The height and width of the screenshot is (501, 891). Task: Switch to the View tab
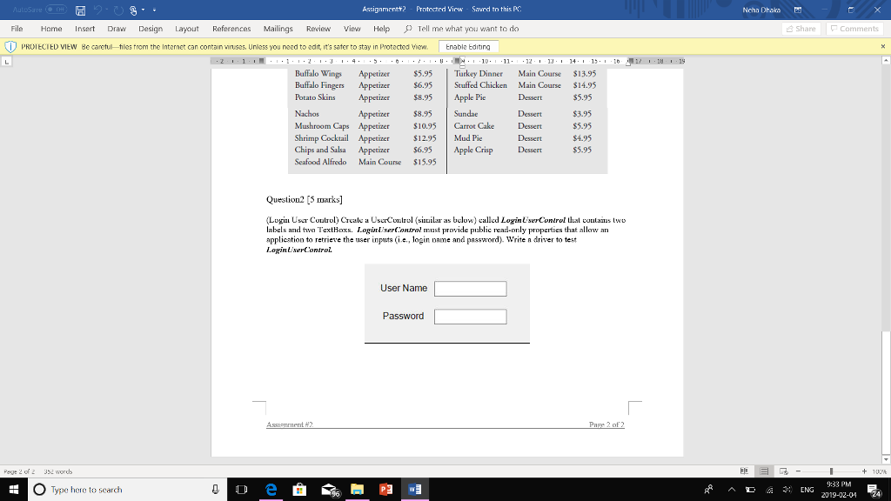coord(352,29)
